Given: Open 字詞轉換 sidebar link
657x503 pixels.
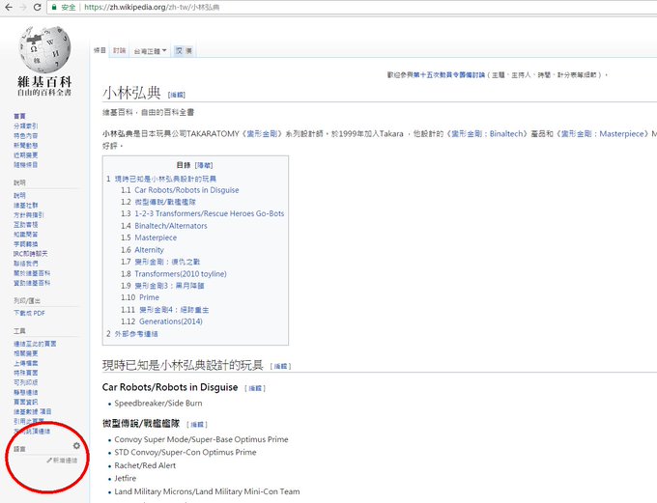Looking at the screenshot, I should tap(25, 243).
